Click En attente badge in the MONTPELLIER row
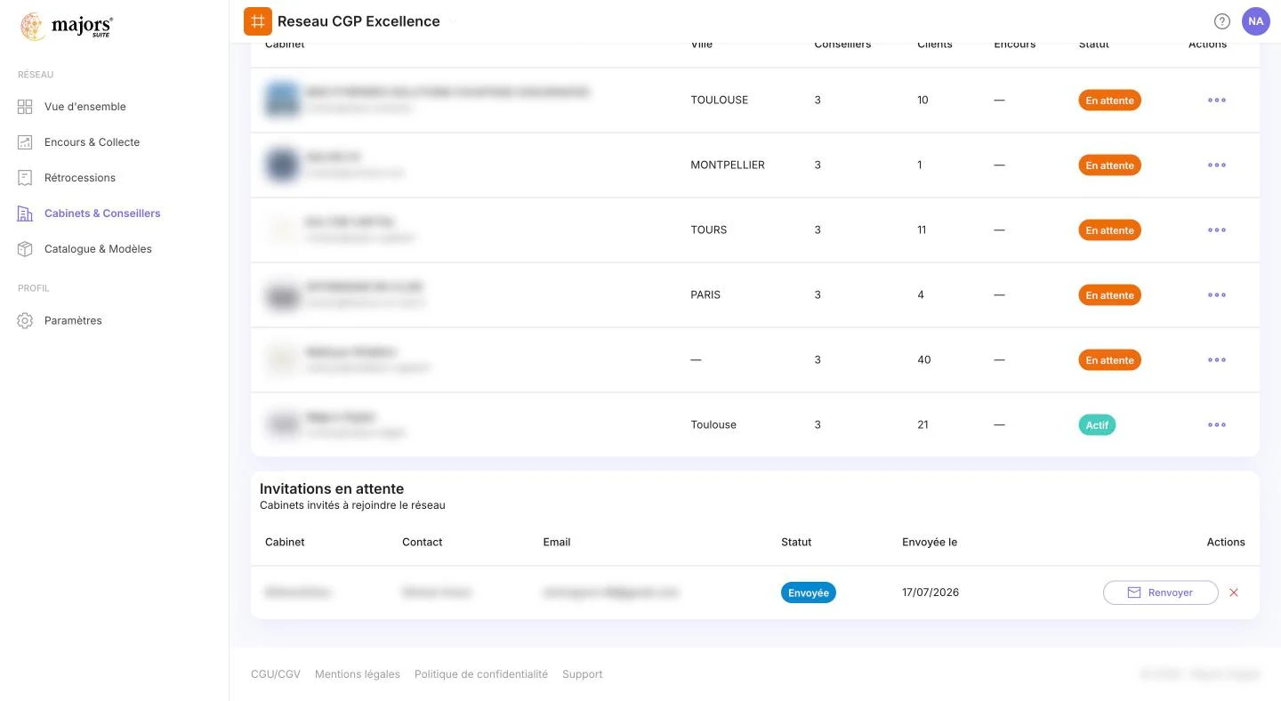The image size is (1281, 701). (1110, 165)
